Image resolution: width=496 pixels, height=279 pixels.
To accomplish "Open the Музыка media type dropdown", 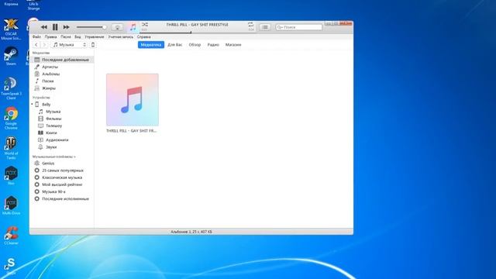I will coord(69,45).
